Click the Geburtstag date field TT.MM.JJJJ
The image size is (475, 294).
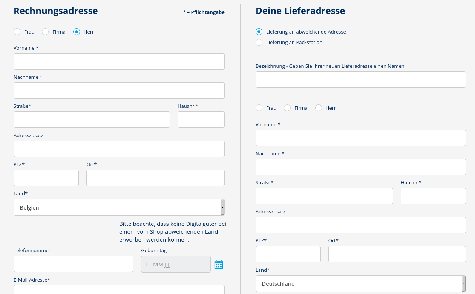point(176,264)
